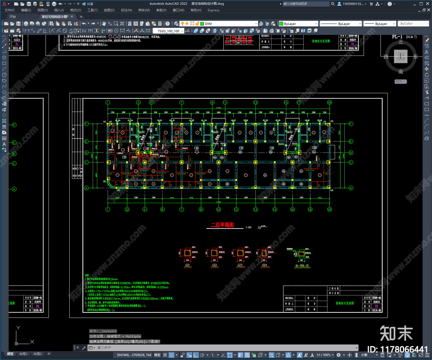Viewport: 432px width, 360px height.
Task: Click the green ByLayer color swatch
Action: coord(281,24)
